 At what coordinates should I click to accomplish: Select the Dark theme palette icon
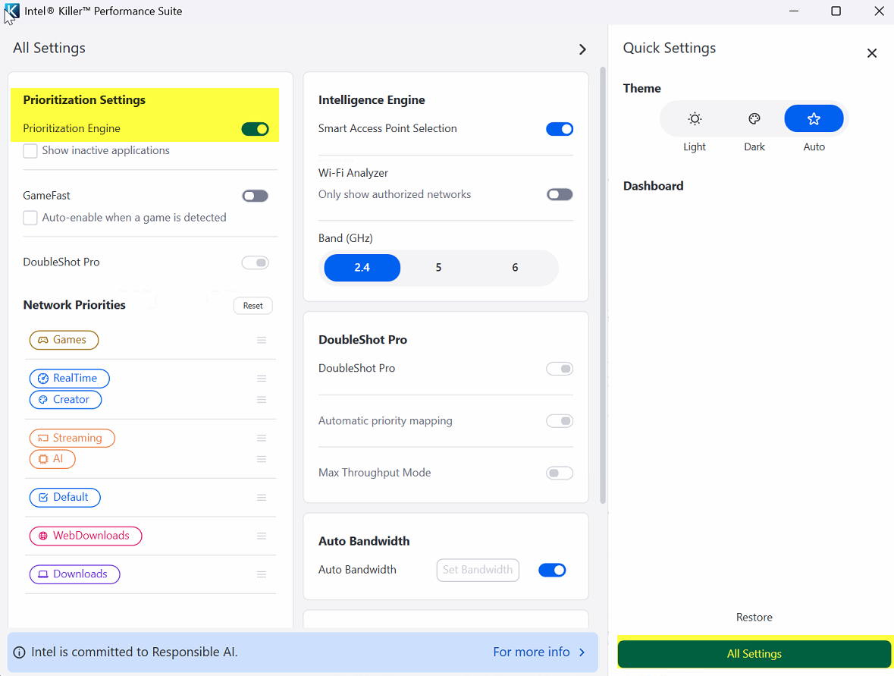(754, 118)
